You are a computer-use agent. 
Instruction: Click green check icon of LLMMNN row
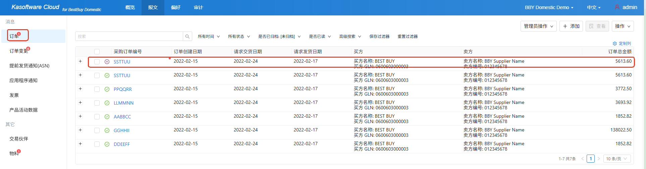click(x=107, y=103)
